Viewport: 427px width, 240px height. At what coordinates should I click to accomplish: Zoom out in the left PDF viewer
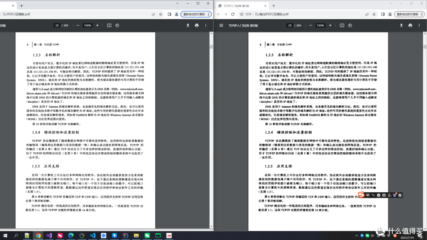coord(78,25)
